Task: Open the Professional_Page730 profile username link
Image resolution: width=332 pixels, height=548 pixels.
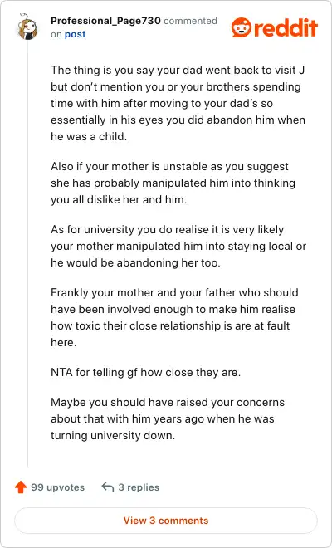Action: (x=105, y=21)
